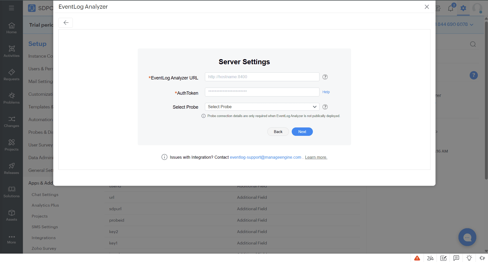
Task: Open Solutions module
Action: coord(11,192)
